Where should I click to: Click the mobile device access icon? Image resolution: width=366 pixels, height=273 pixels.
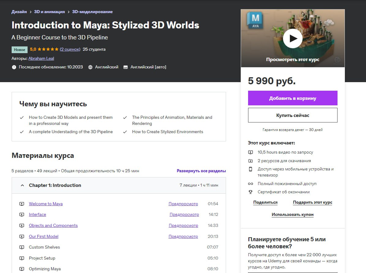tap(251, 169)
